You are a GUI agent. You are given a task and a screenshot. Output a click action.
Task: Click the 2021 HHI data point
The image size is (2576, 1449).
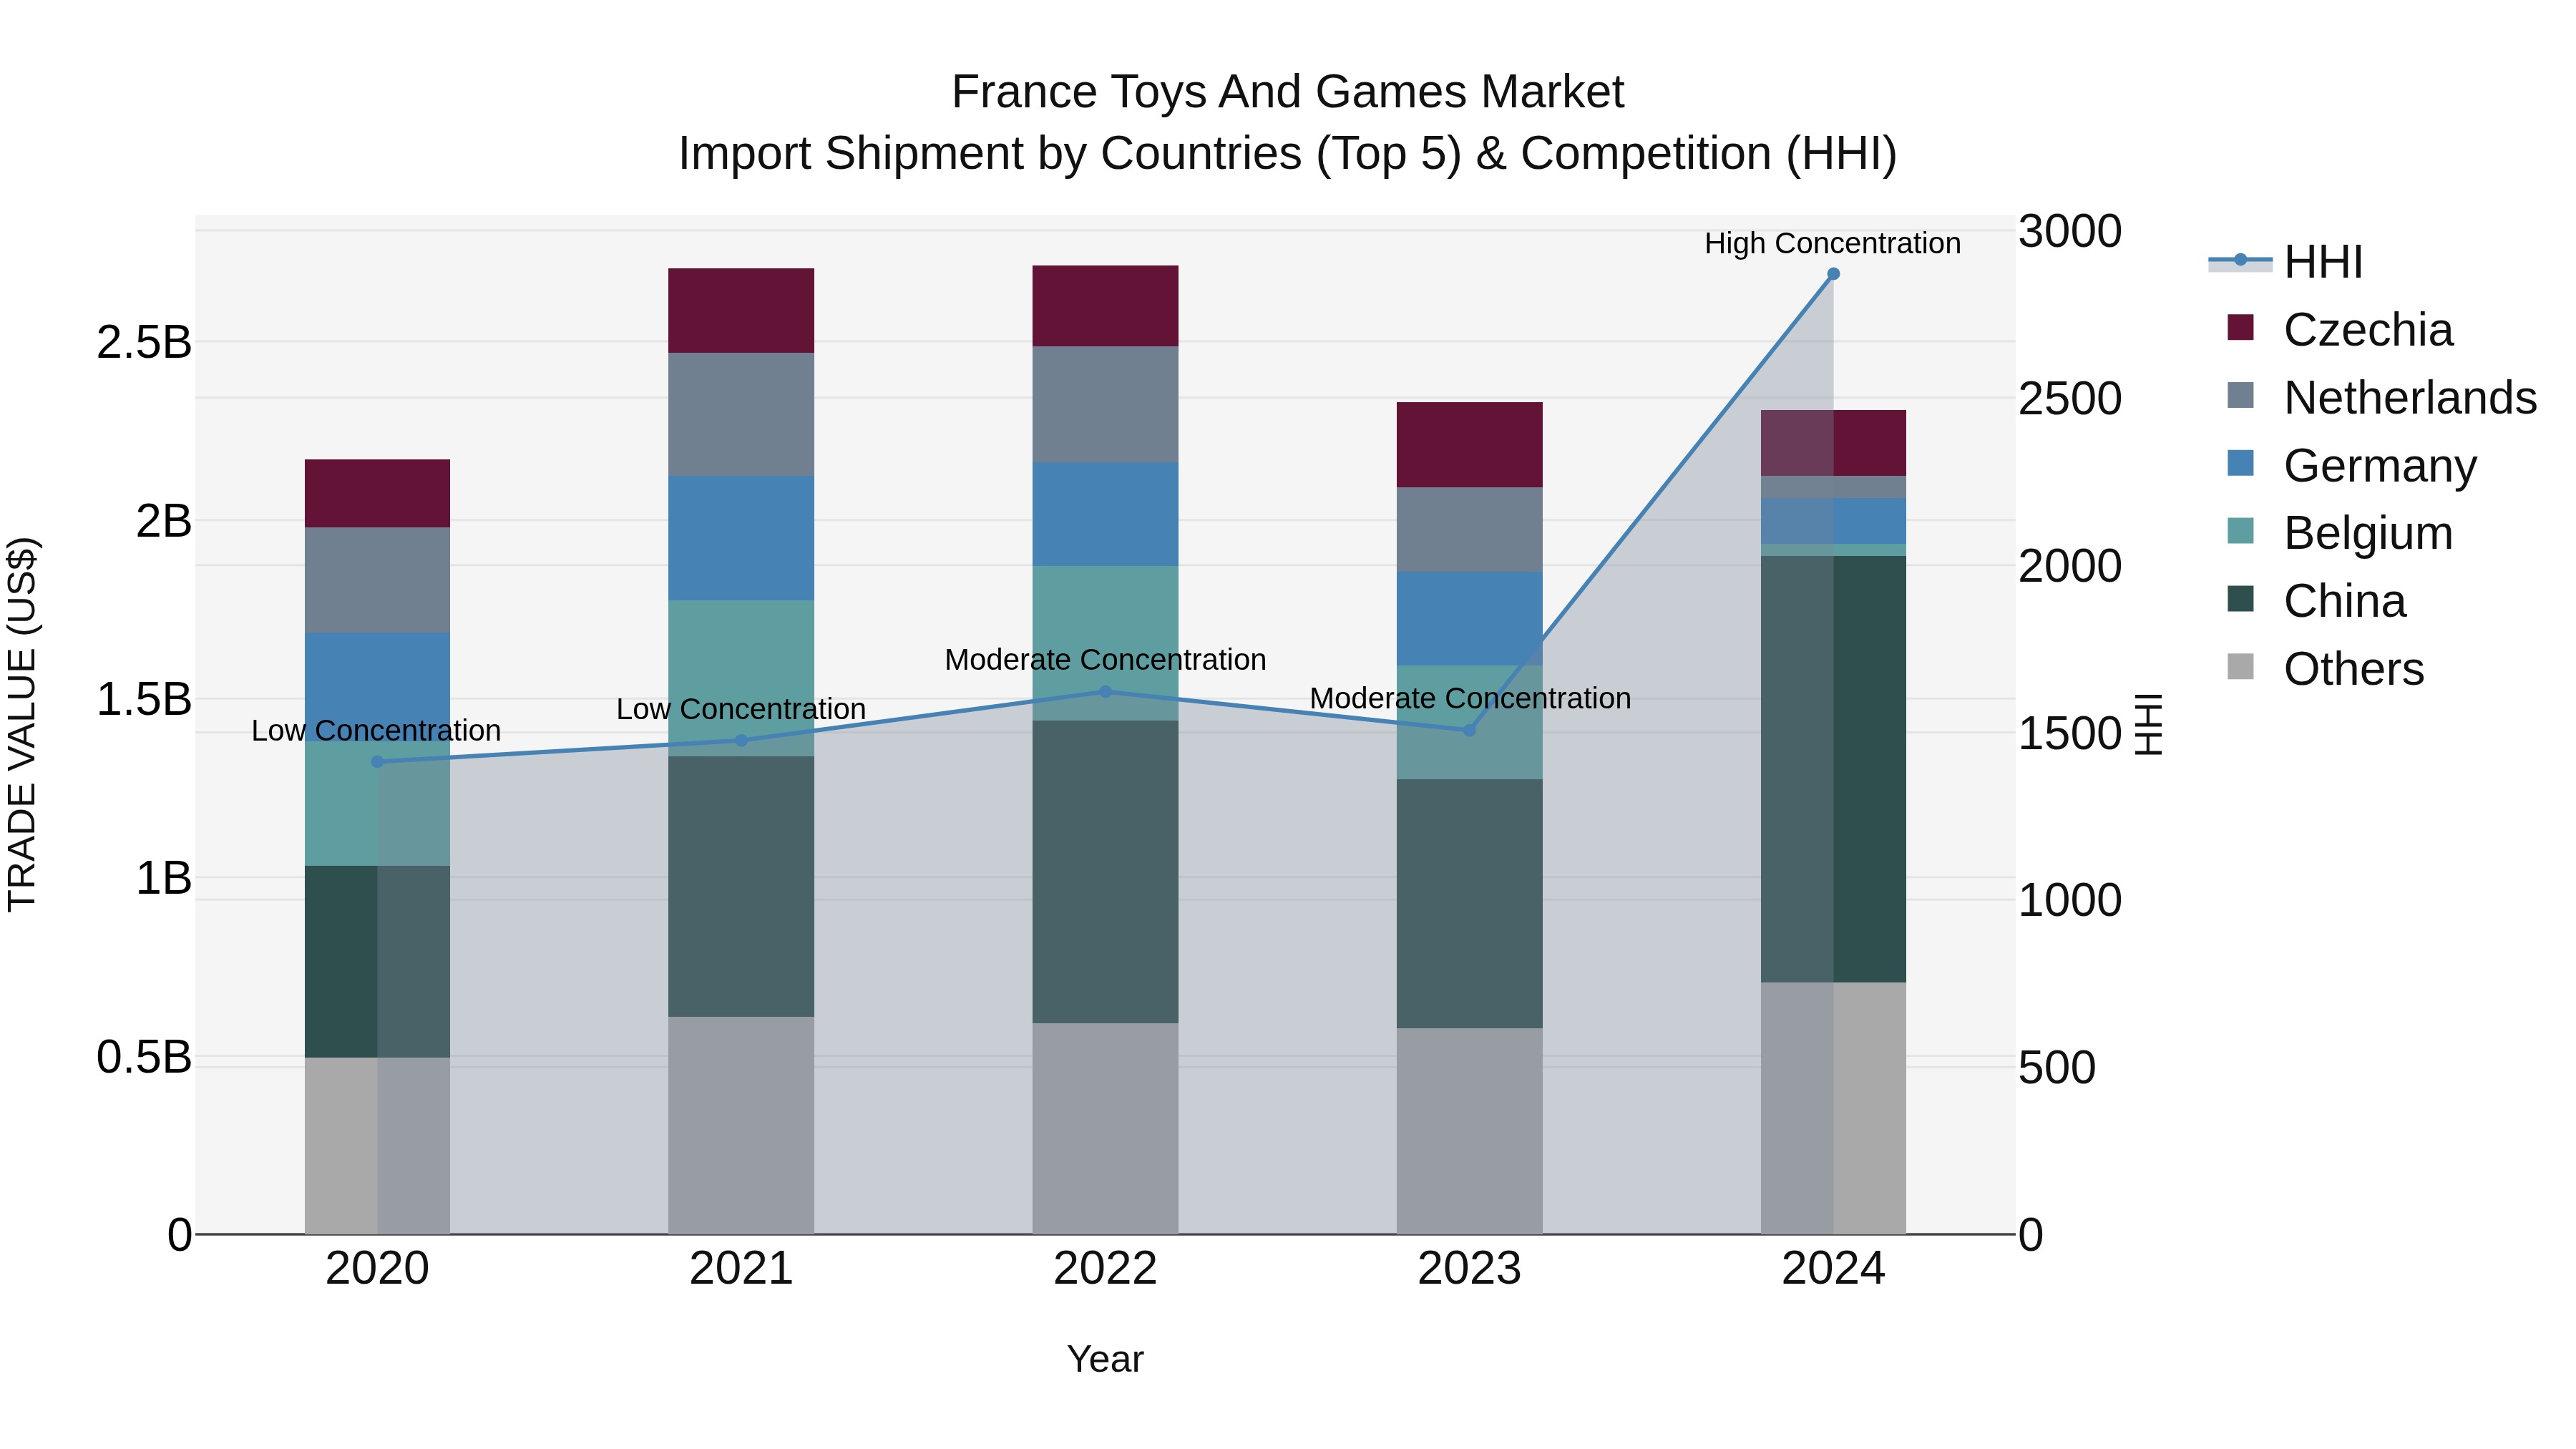tap(741, 741)
